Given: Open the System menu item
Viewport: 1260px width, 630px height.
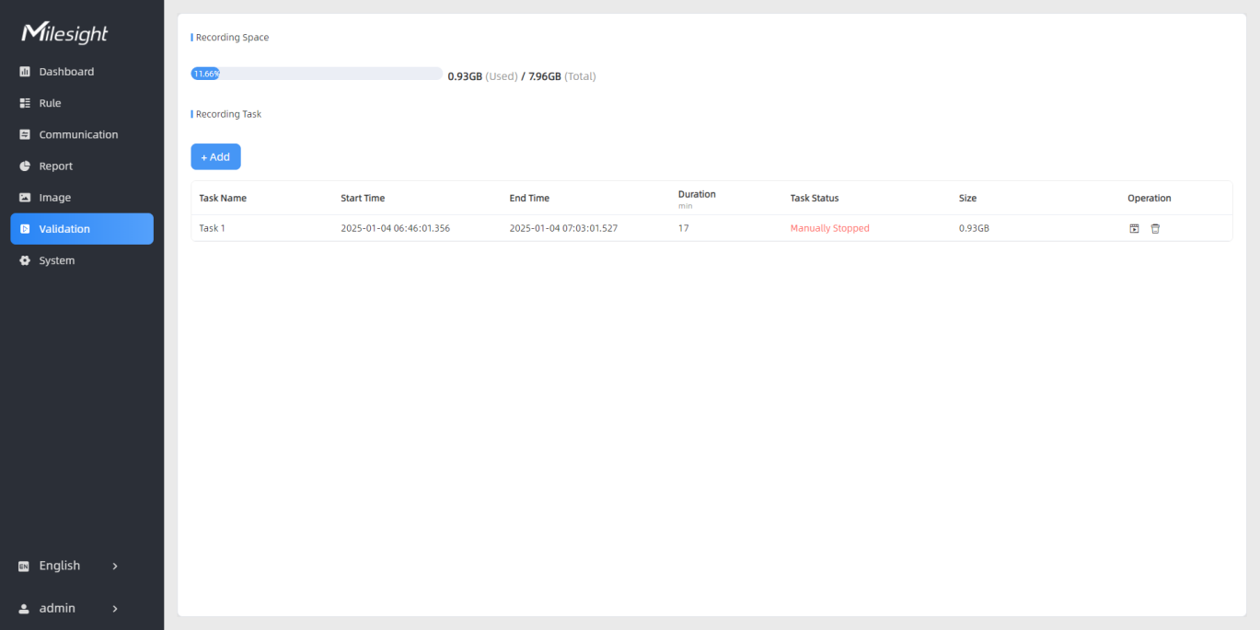Looking at the screenshot, I should click(56, 260).
